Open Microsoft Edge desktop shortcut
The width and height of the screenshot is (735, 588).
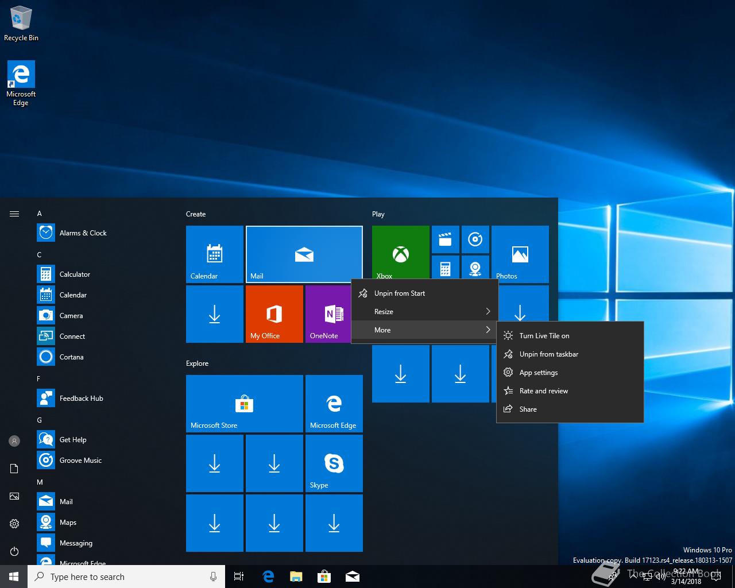[21, 84]
